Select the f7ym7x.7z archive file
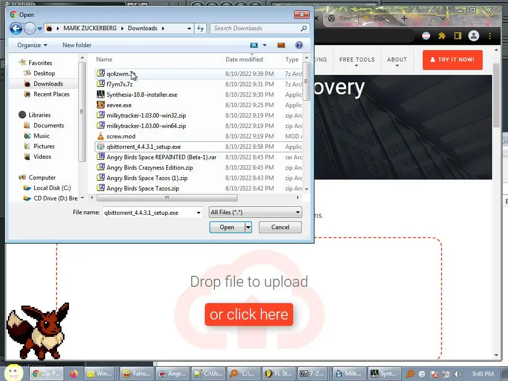 point(120,84)
